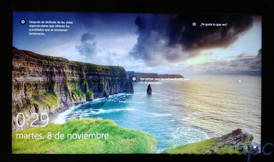This screenshot has width=274, height=162.
Task: Click the globe icon beside the cliffs description
Action: coord(23,22)
